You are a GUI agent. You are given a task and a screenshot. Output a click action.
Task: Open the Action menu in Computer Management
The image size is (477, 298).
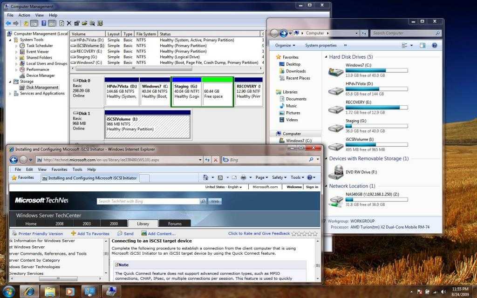tap(24, 15)
